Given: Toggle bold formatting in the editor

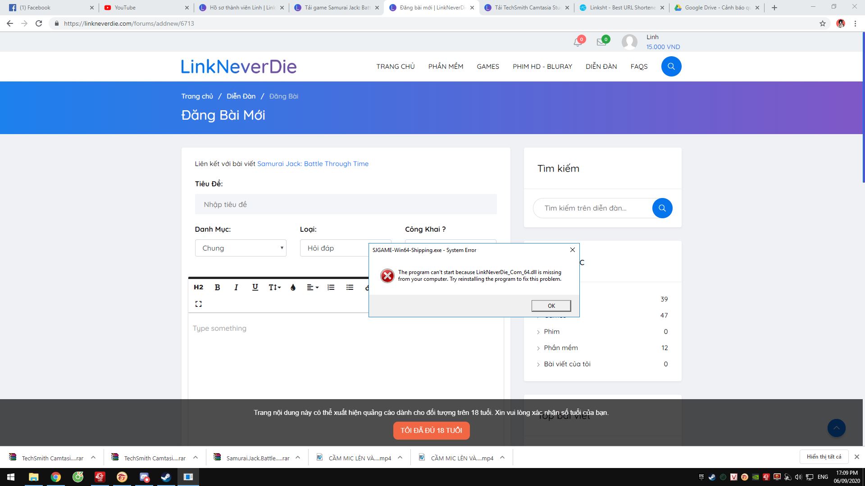Looking at the screenshot, I should point(217,288).
